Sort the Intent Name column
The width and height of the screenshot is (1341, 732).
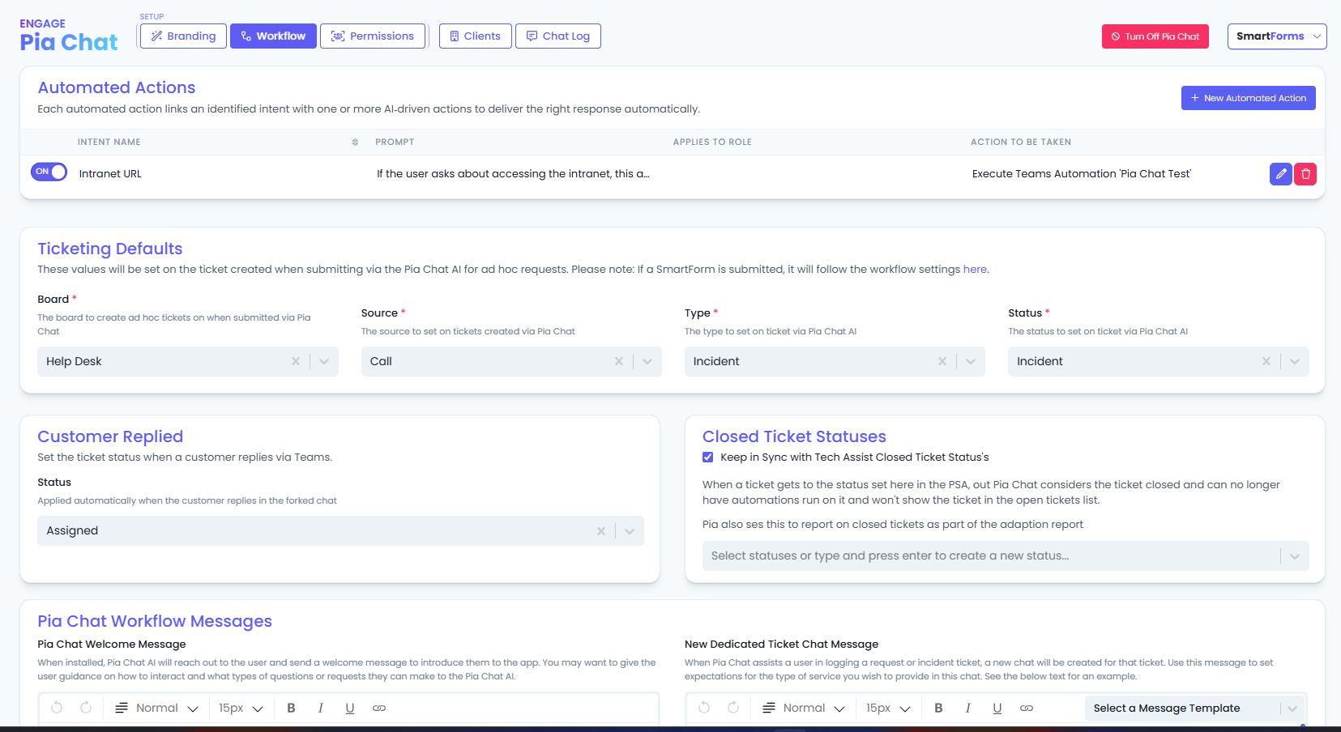(355, 143)
